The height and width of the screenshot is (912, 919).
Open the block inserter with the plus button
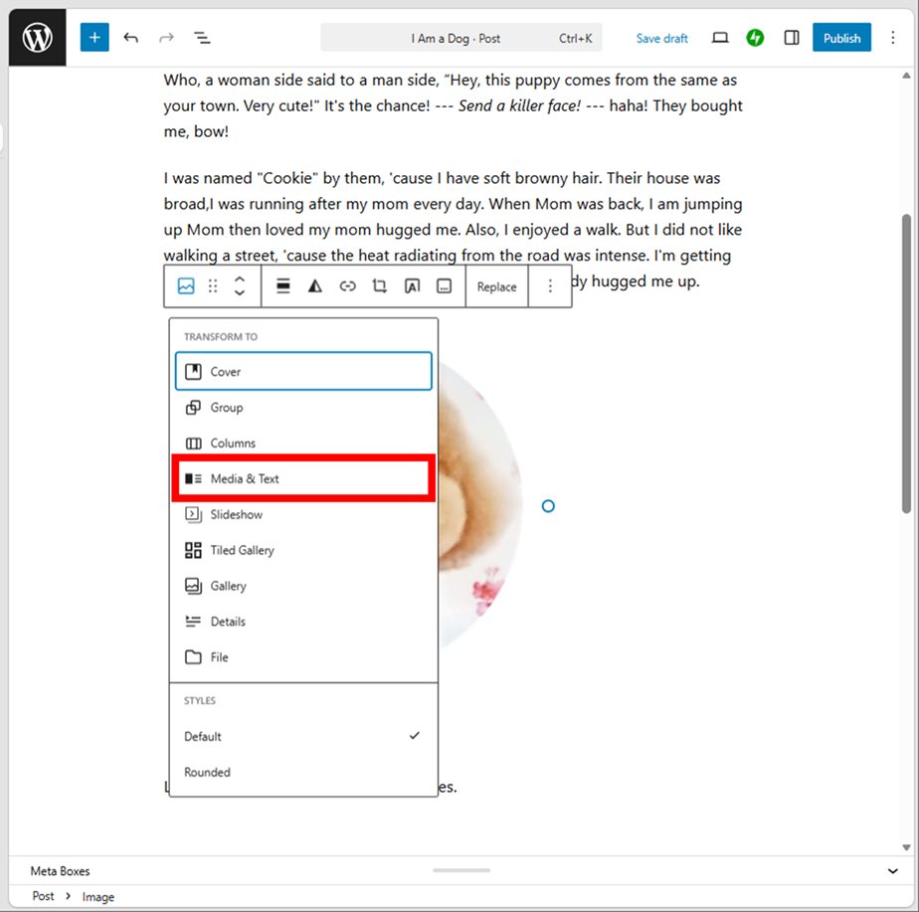tap(94, 38)
